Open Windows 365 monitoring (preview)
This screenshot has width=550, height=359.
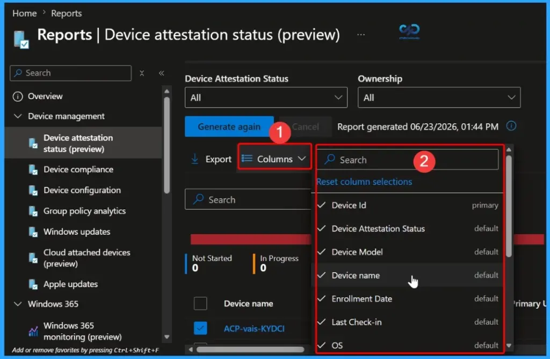82,331
